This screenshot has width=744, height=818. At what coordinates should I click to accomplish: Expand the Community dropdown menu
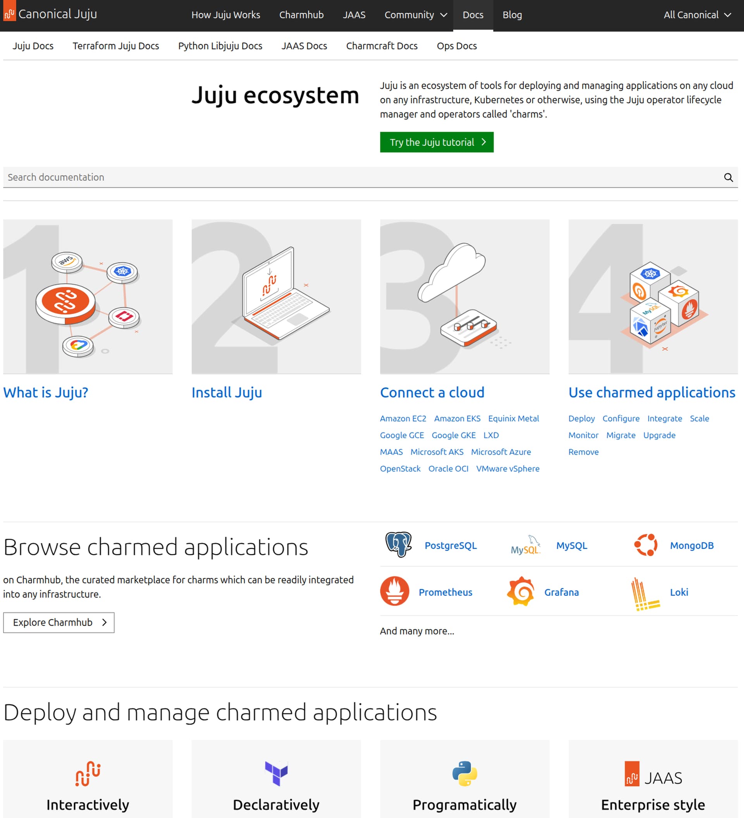tap(415, 15)
